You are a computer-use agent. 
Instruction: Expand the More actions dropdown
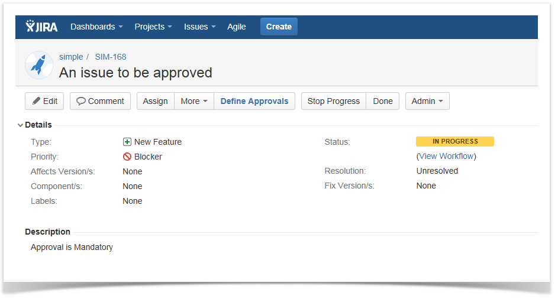pos(194,101)
